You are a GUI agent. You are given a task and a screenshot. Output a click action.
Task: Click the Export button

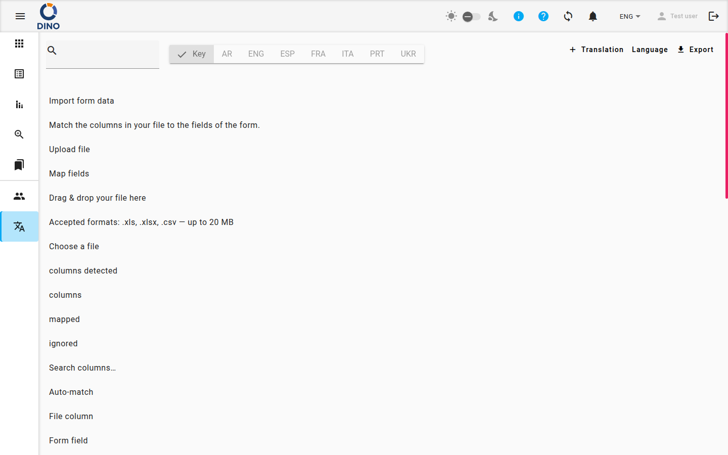coord(695,50)
